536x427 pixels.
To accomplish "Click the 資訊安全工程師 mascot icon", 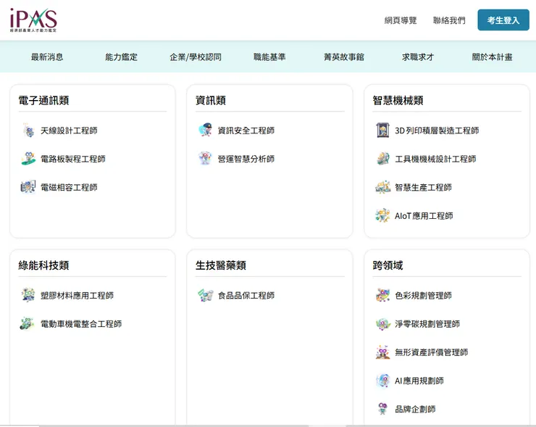I will point(206,130).
